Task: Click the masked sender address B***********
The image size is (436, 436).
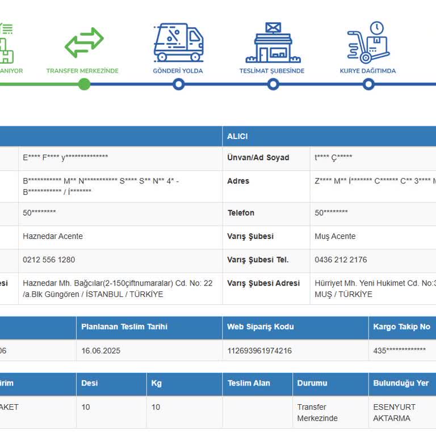Action: point(101,186)
